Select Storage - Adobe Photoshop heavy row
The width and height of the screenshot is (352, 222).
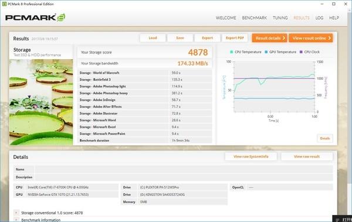(x=145, y=93)
